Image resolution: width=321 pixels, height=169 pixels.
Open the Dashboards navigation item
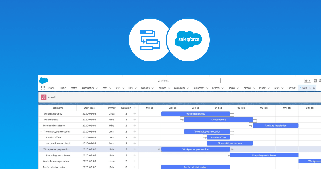click(199, 88)
